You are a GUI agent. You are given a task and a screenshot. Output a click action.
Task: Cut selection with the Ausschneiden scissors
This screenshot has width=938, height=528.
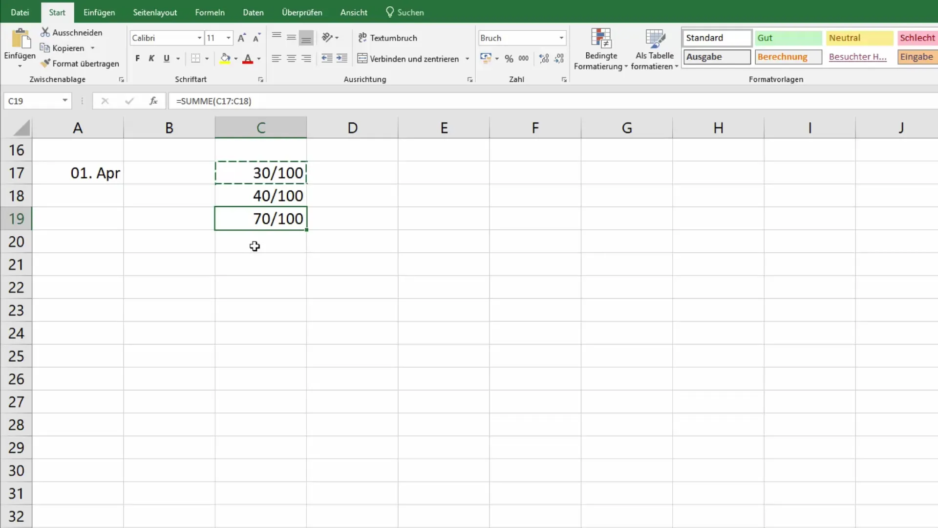(x=71, y=32)
